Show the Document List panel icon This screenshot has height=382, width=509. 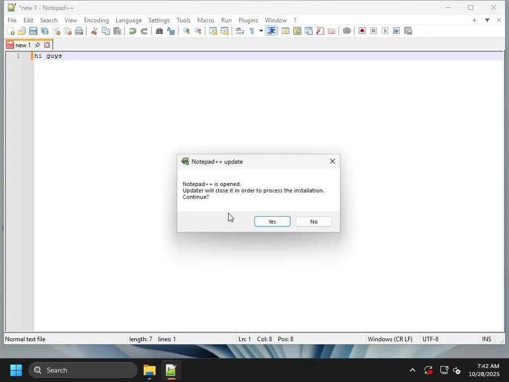(308, 31)
